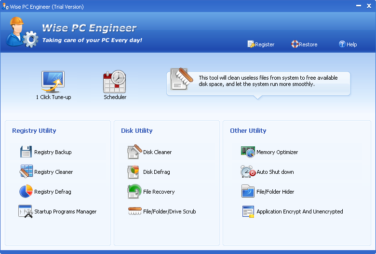This screenshot has height=254, width=376.
Task: Select the Memory Optimizer text label
Action: pos(277,152)
